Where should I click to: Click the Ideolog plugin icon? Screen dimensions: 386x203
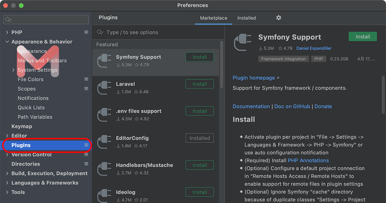[x=104, y=195]
